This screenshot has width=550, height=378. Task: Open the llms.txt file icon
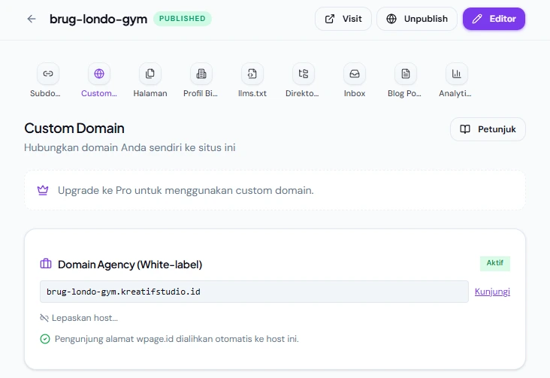252,74
